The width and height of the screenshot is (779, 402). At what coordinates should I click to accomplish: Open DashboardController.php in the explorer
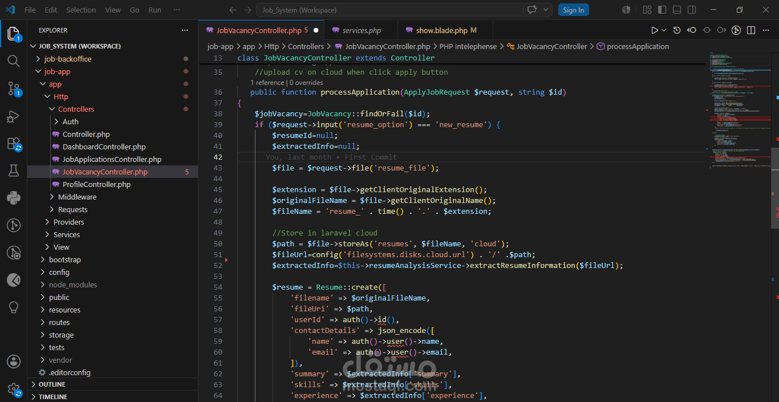104,147
